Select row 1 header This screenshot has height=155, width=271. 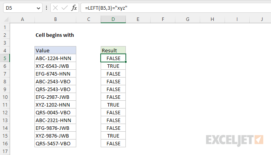(5, 27)
